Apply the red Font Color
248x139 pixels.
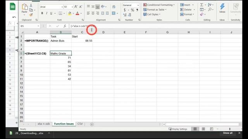[77, 14]
